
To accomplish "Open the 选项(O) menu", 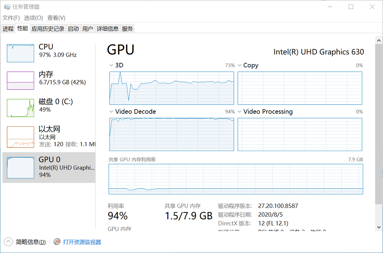I will pyautogui.click(x=34, y=18).
